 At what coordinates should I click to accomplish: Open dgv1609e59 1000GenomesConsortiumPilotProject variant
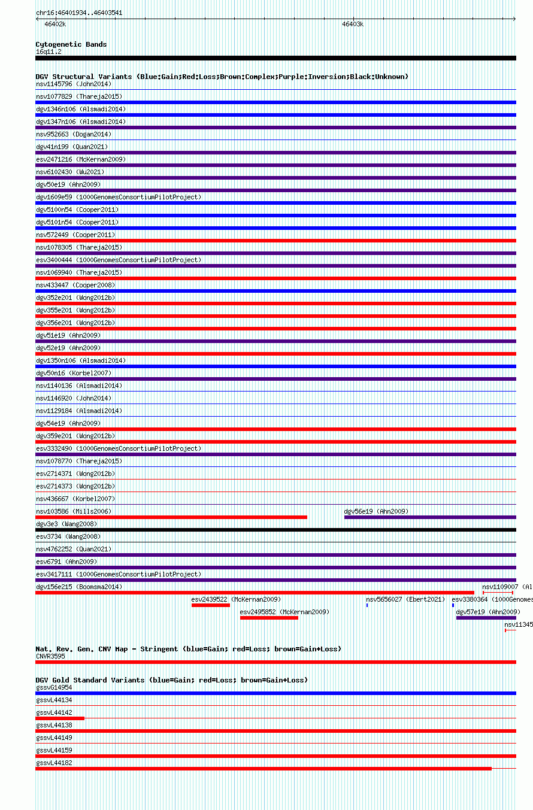pos(119,197)
